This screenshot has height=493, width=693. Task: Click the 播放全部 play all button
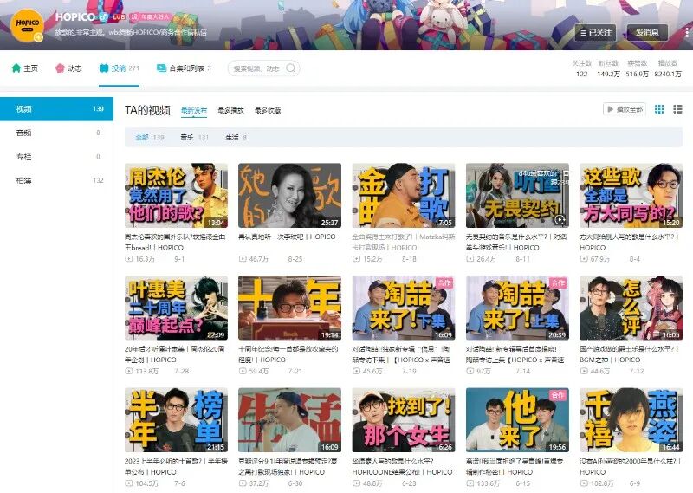(x=625, y=109)
